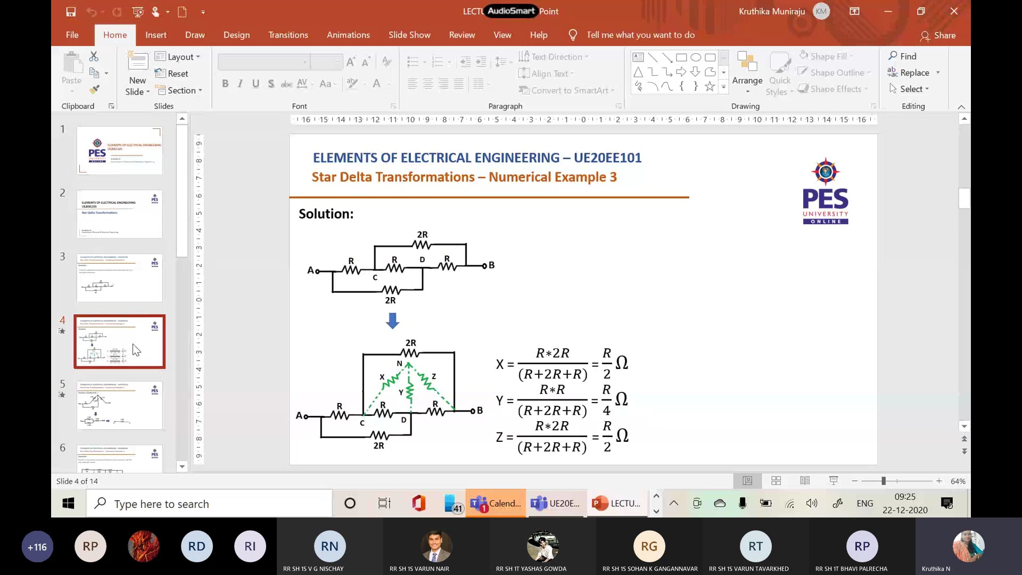Toggle italic formatting
Viewport: 1022px width, 575px height.
point(240,84)
